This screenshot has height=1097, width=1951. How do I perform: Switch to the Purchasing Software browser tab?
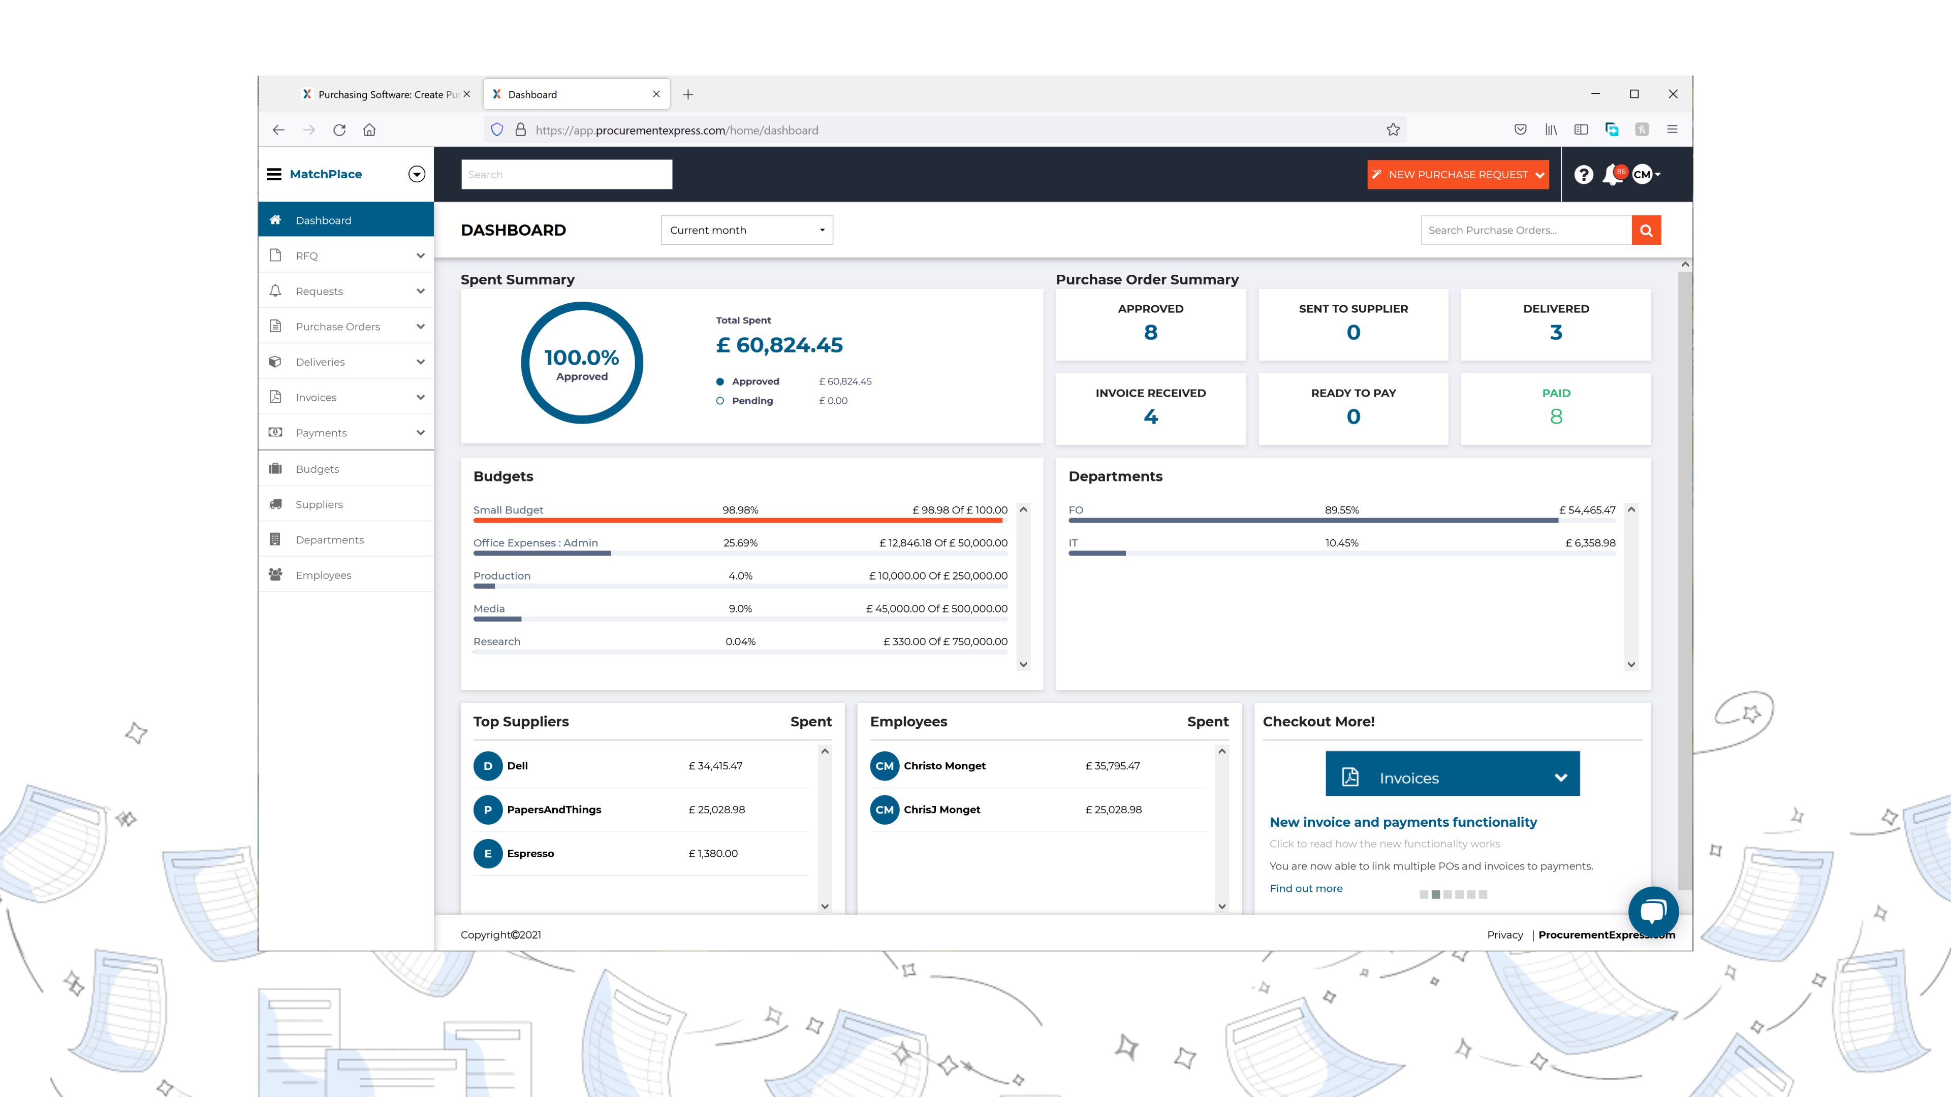click(379, 94)
